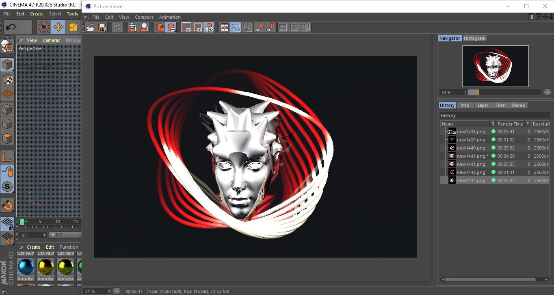Open the Compare menu

[x=144, y=17]
